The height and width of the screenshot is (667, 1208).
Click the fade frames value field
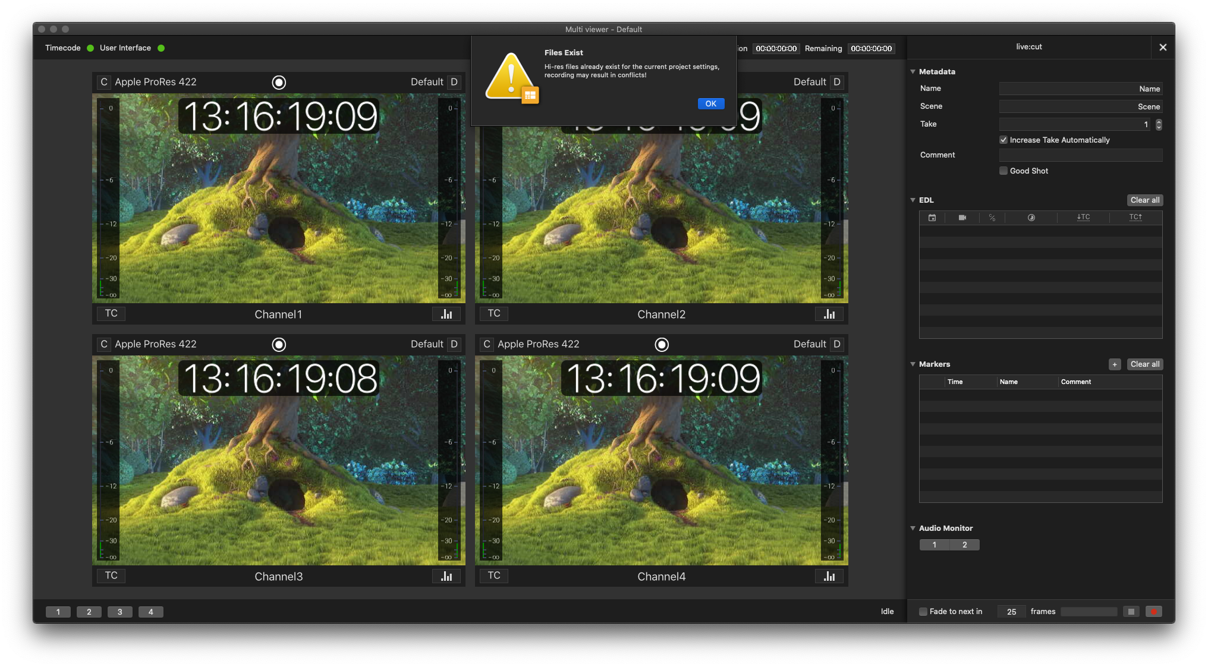tap(1012, 612)
